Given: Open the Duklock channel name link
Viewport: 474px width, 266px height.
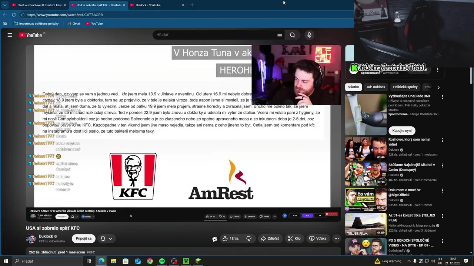Looking at the screenshot, I should (46, 236).
